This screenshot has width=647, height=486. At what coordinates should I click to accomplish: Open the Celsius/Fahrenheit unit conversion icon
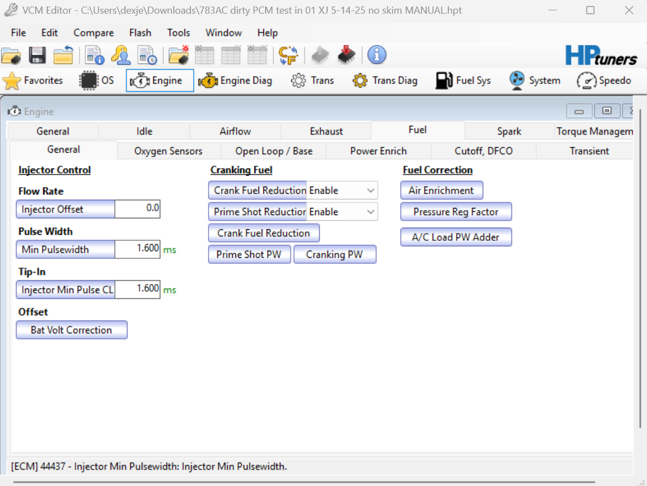[288, 55]
